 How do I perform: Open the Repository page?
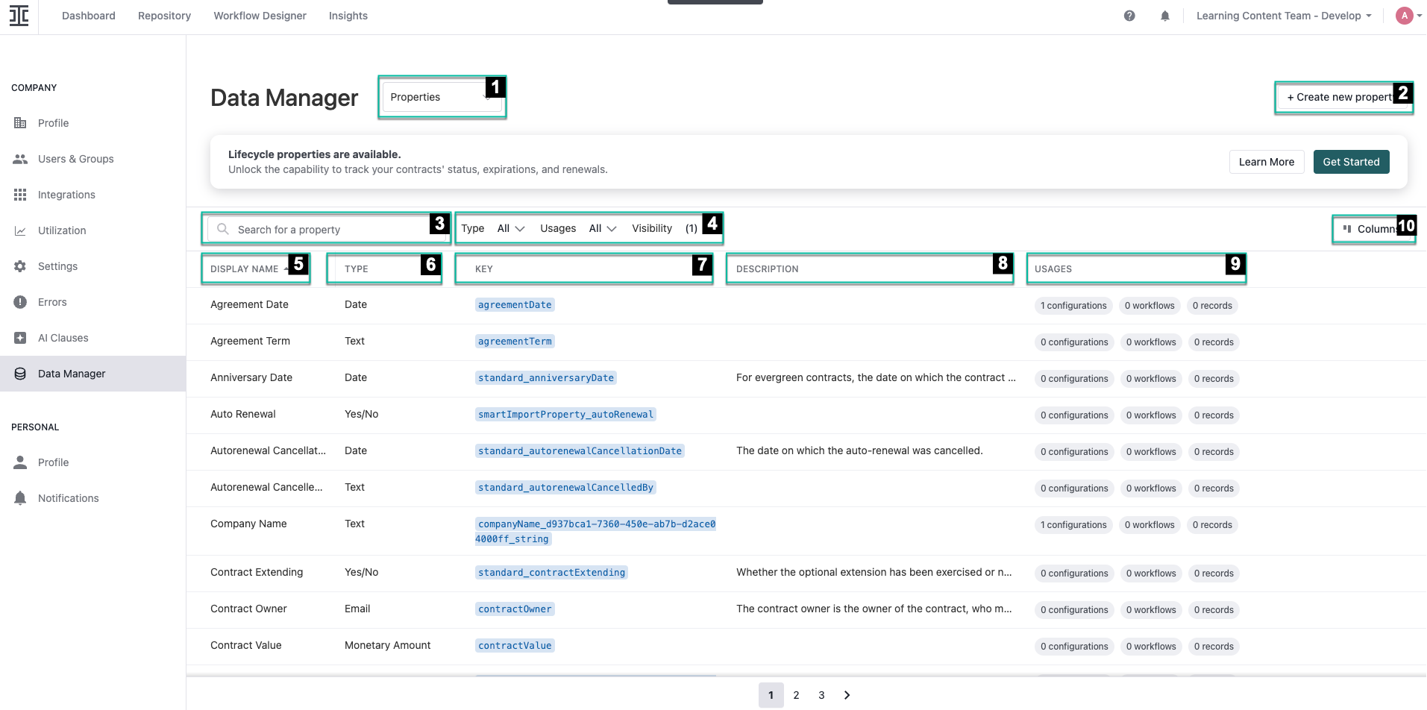point(164,15)
